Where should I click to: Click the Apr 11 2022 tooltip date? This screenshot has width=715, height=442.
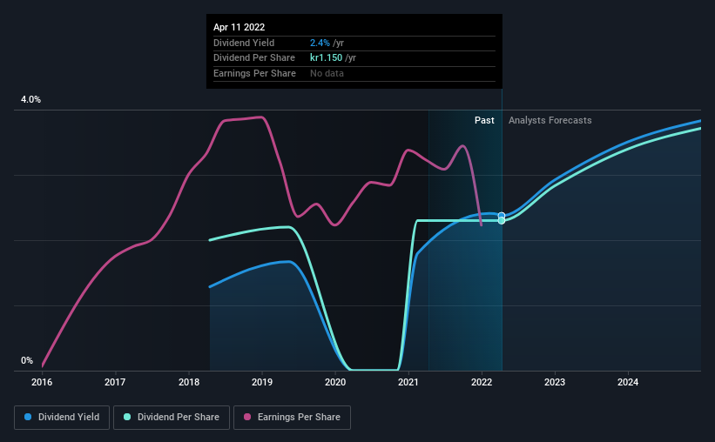click(239, 27)
